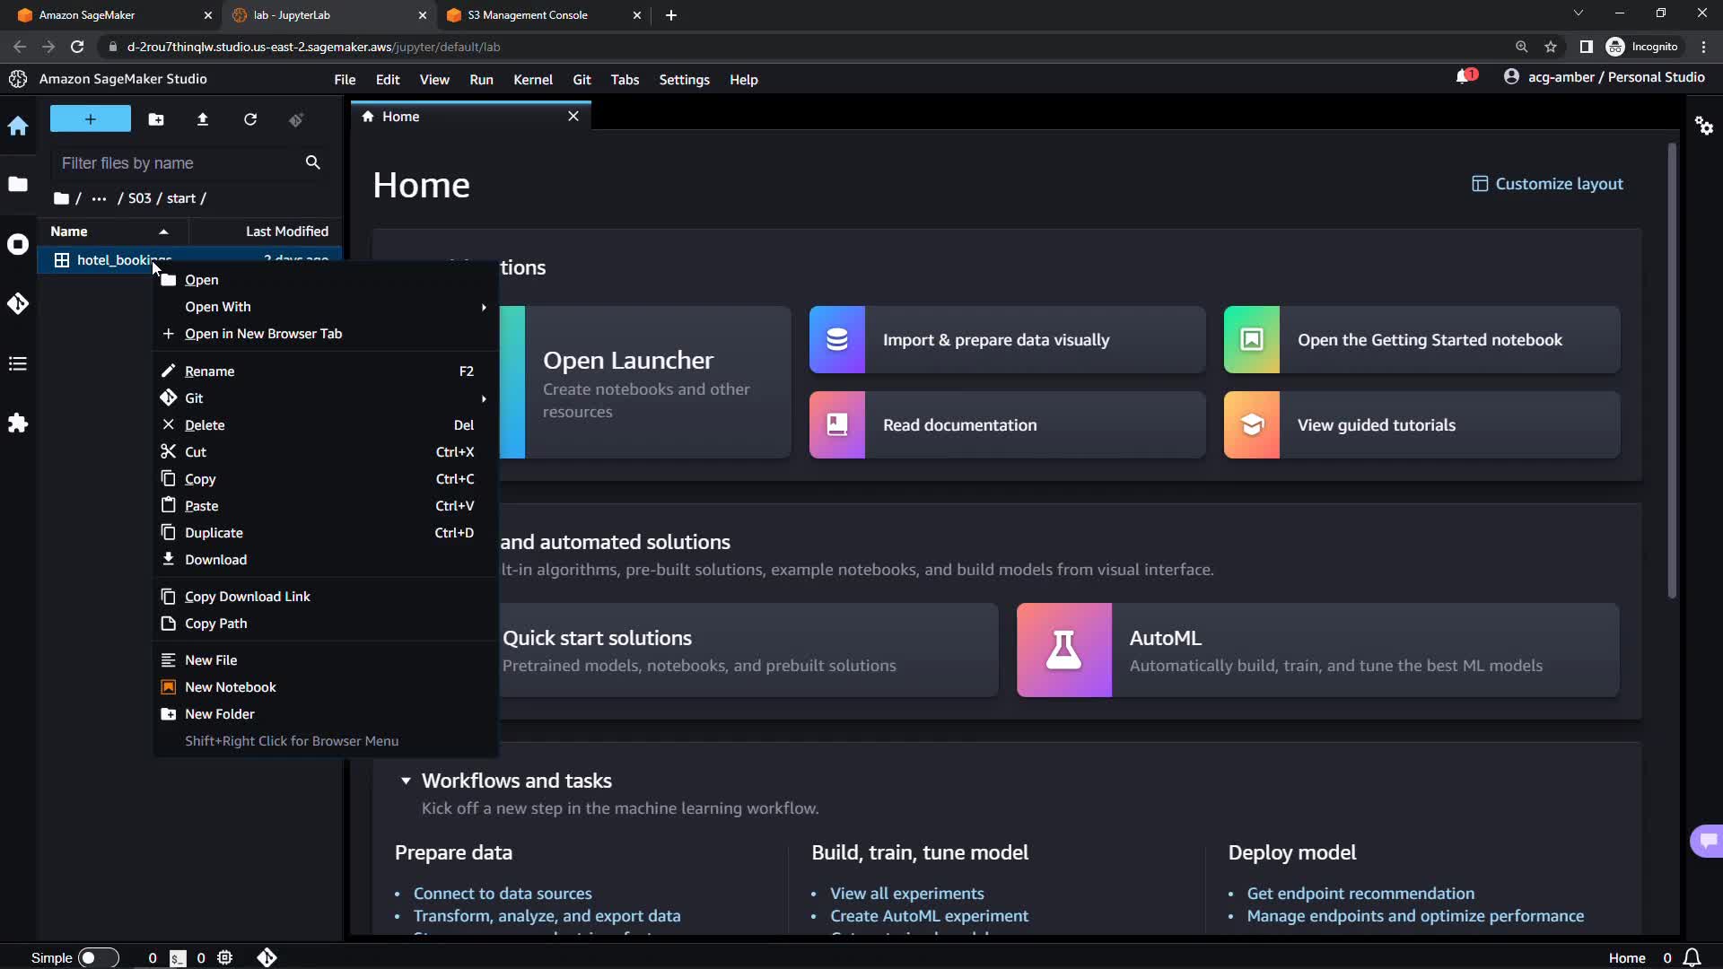
Task: Select Rename from the context menu
Action: point(210,371)
